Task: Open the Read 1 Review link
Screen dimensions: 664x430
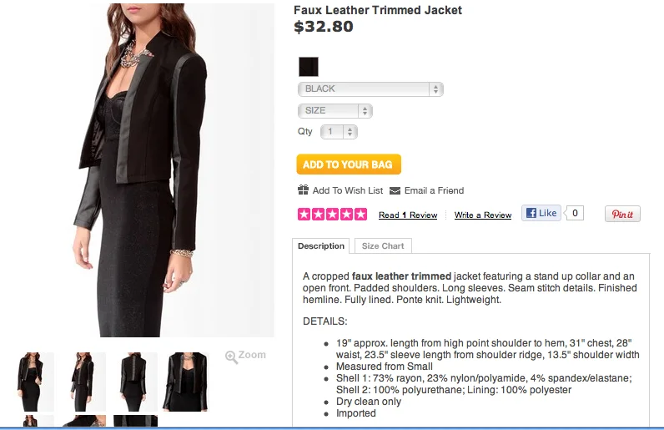Action: (x=408, y=215)
